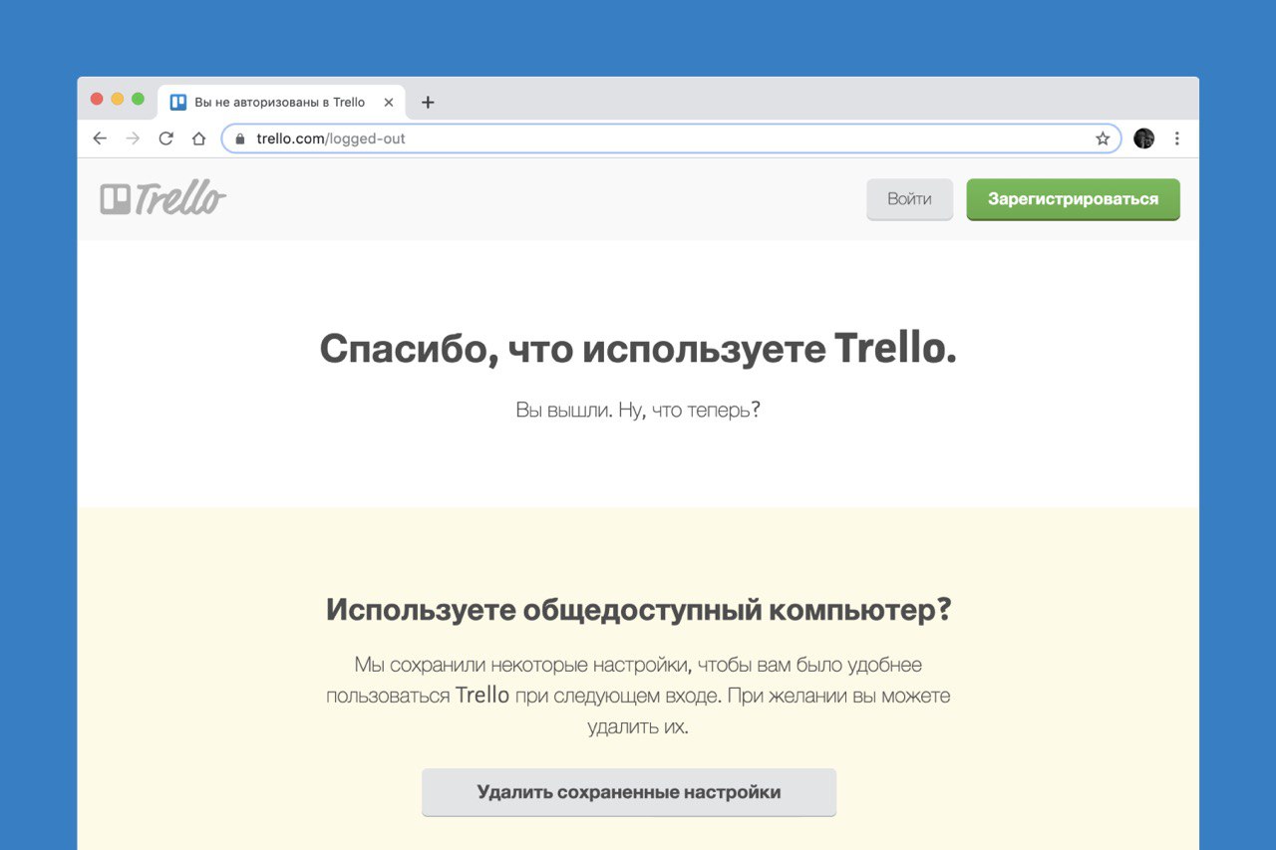Click the yellow minimize window button

pyautogui.click(x=118, y=99)
